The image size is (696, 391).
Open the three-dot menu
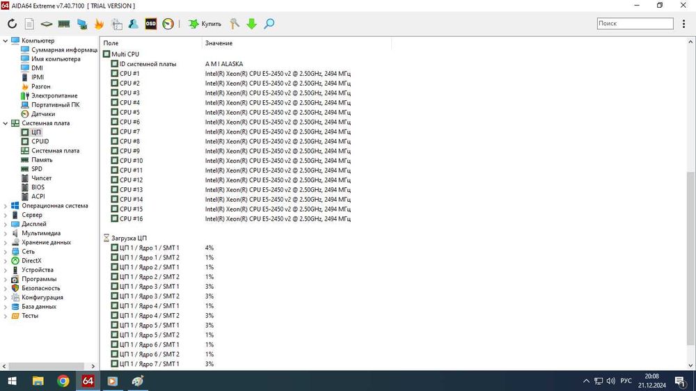click(x=683, y=24)
